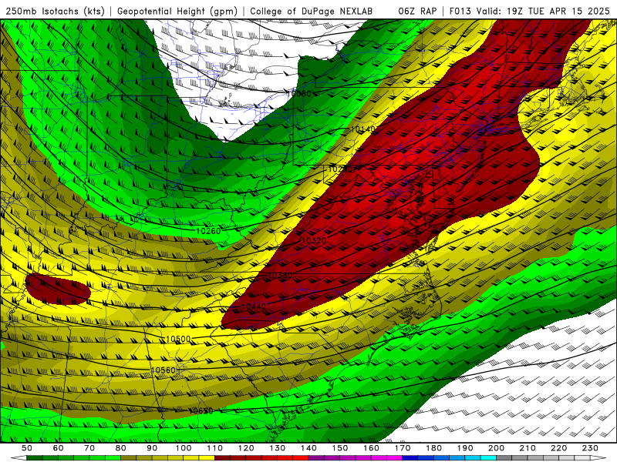Click the 10260 height contour label
The width and height of the screenshot is (617, 462).
[208, 231]
